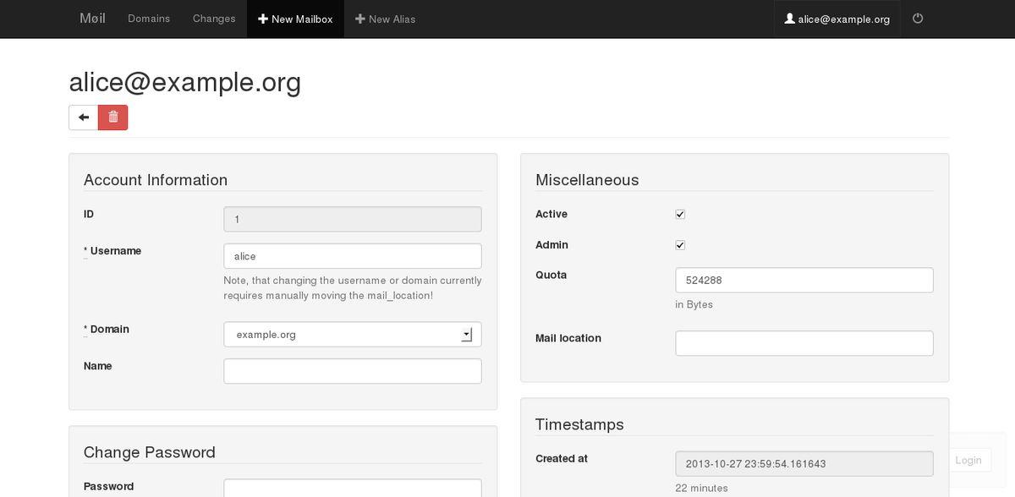1015x497 pixels.
Task: Click the power logout icon
Action: tap(918, 19)
